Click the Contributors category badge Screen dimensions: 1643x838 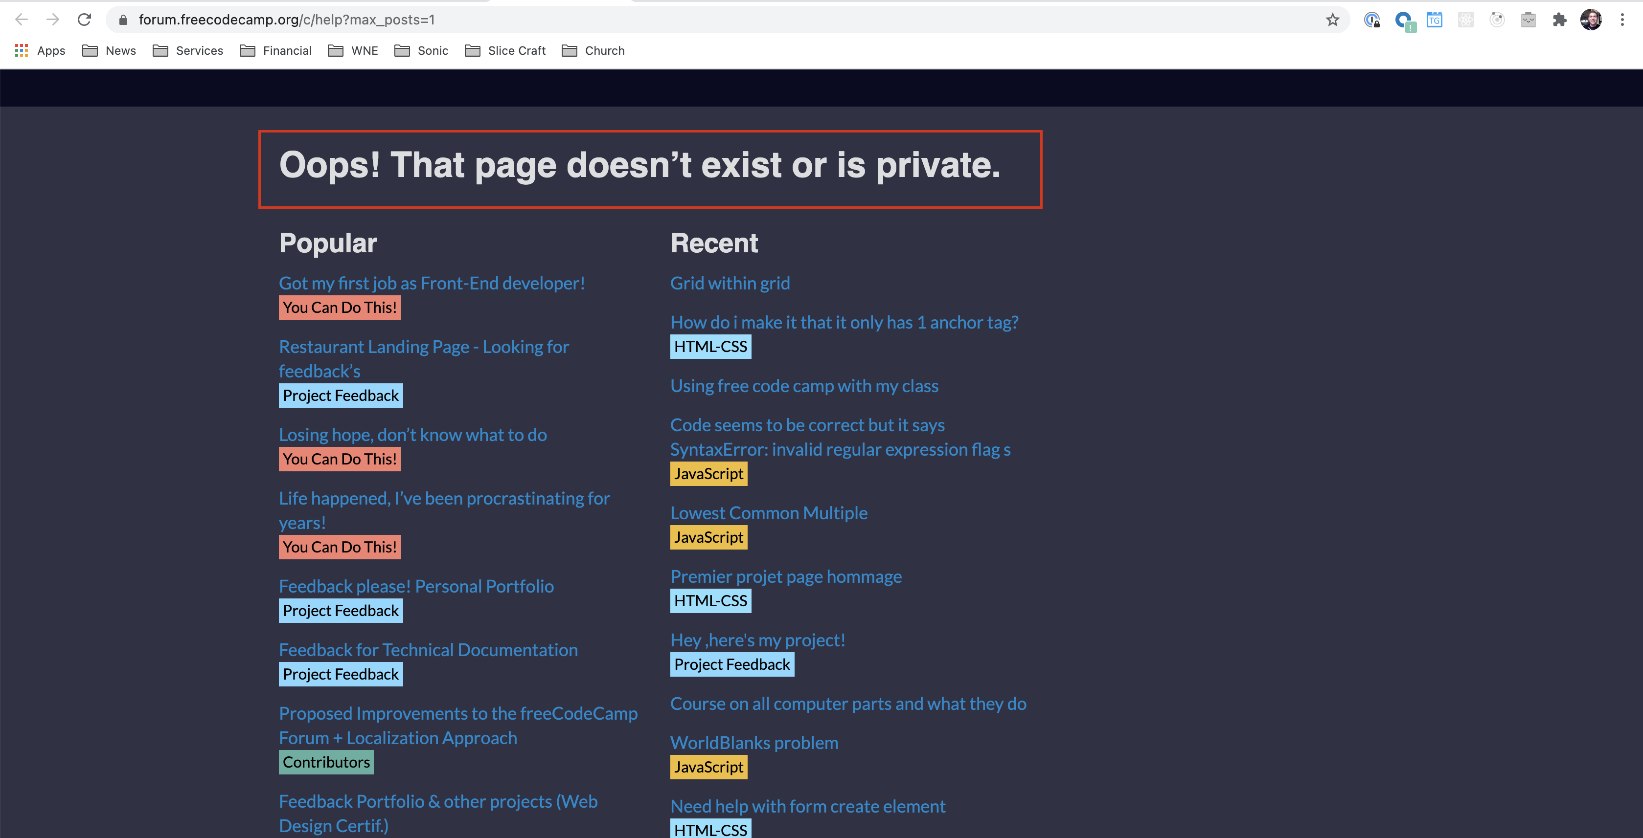pos(326,762)
